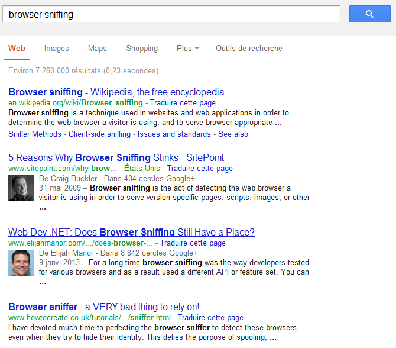Click Traduire cette page for SitePoint result
The image size is (396, 348).
pos(200,169)
